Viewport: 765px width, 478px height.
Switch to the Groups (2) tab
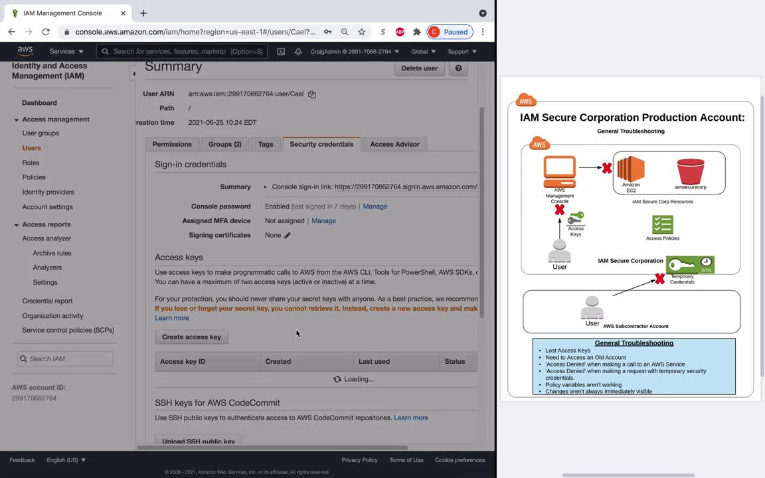tap(225, 144)
